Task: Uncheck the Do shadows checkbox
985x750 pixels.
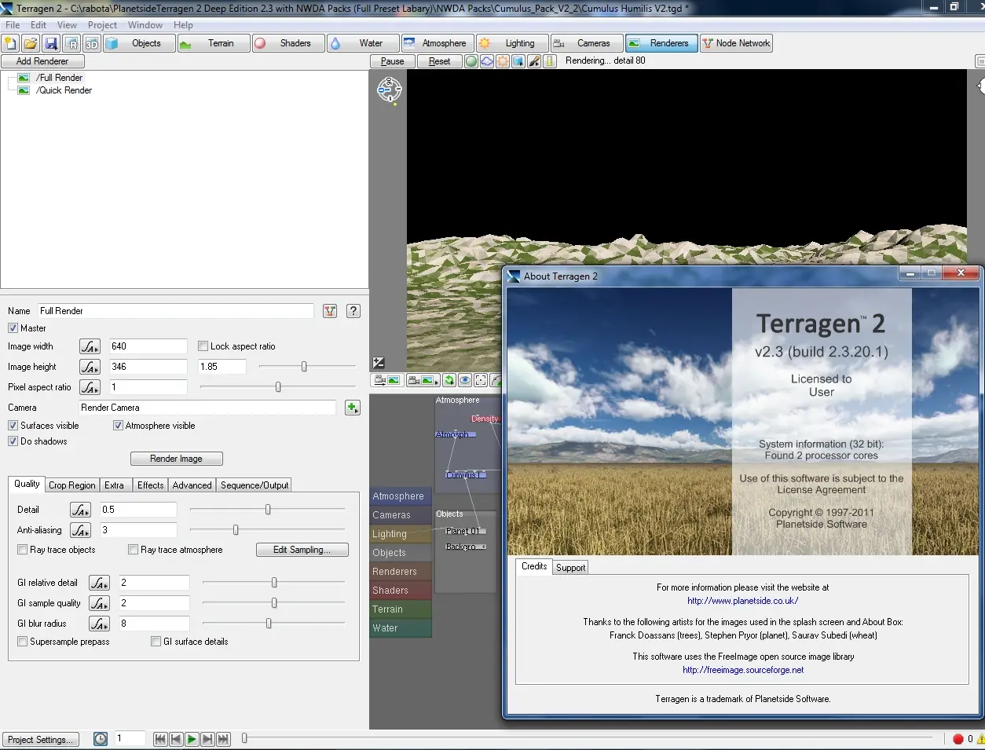Action: (x=13, y=441)
